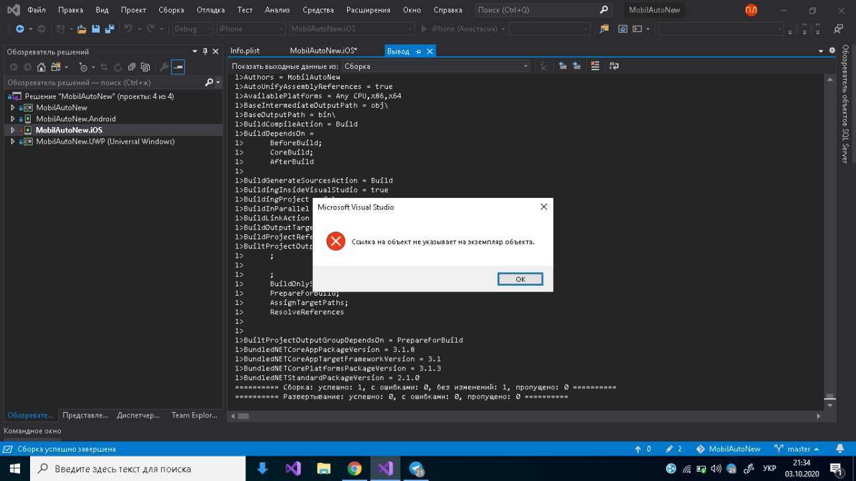
Task: Open the Расширения menu
Action: (368, 10)
